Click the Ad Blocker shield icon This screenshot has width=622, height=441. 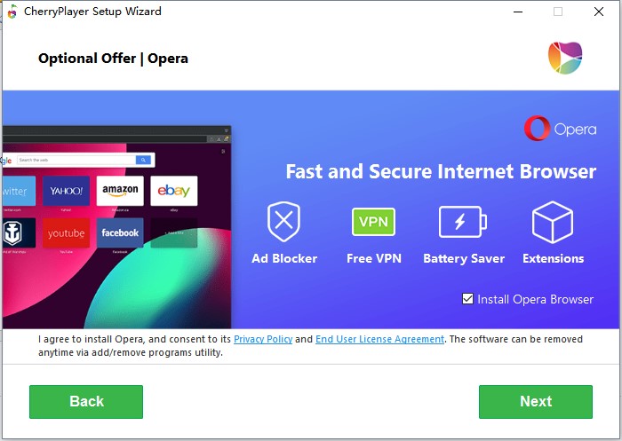point(284,221)
